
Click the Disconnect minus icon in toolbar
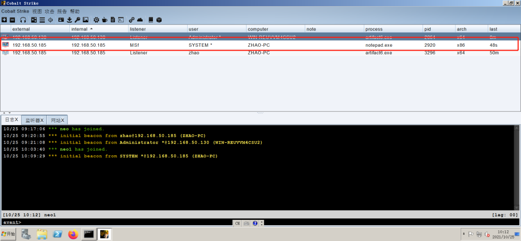tap(12, 20)
